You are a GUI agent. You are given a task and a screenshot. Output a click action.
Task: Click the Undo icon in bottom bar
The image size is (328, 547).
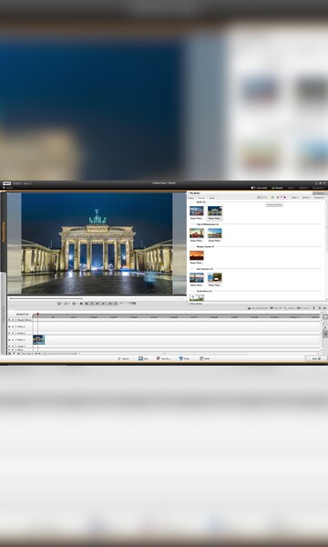pos(181,358)
